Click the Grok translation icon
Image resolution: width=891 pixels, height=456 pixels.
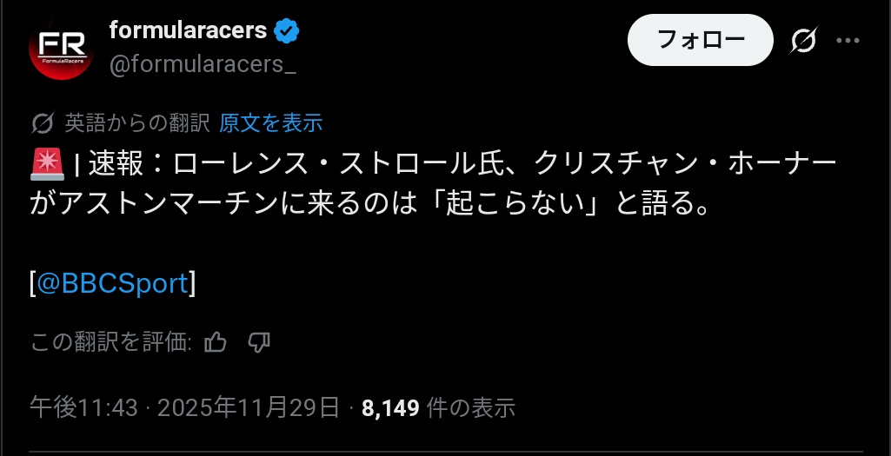pos(43,123)
